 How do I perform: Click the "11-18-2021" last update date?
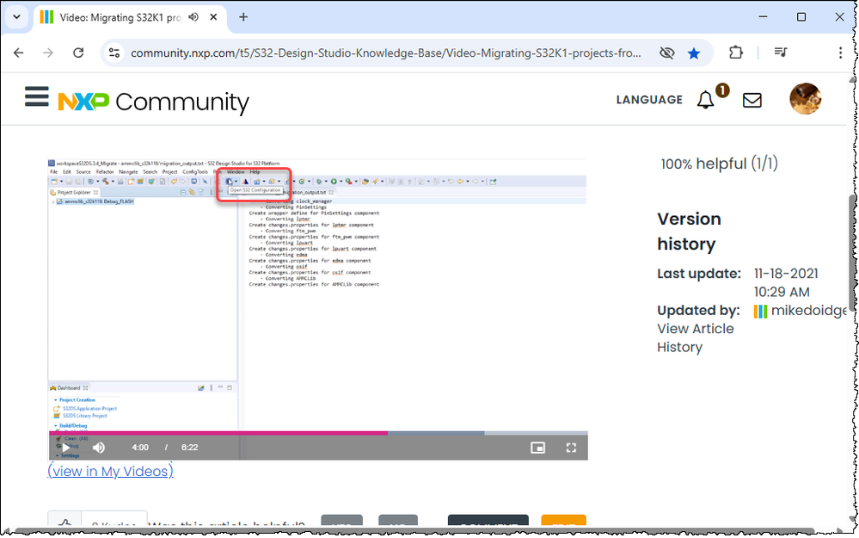pos(786,274)
